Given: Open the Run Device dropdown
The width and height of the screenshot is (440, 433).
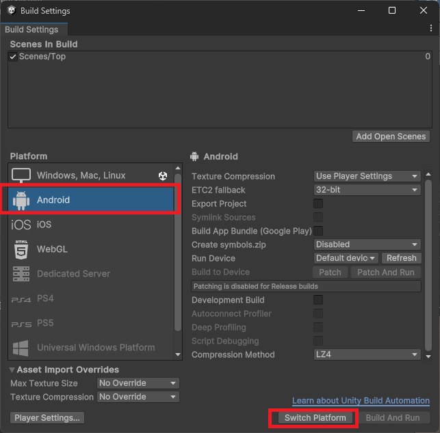Looking at the screenshot, I should (x=346, y=258).
